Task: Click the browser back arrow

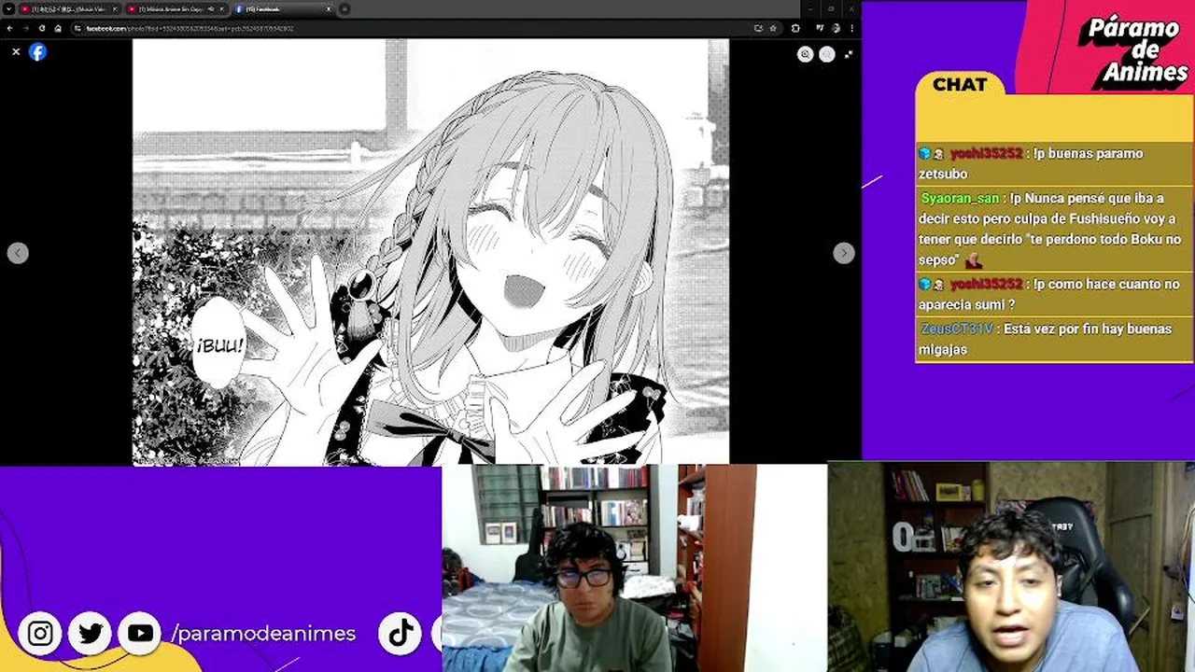Action: tap(9, 28)
